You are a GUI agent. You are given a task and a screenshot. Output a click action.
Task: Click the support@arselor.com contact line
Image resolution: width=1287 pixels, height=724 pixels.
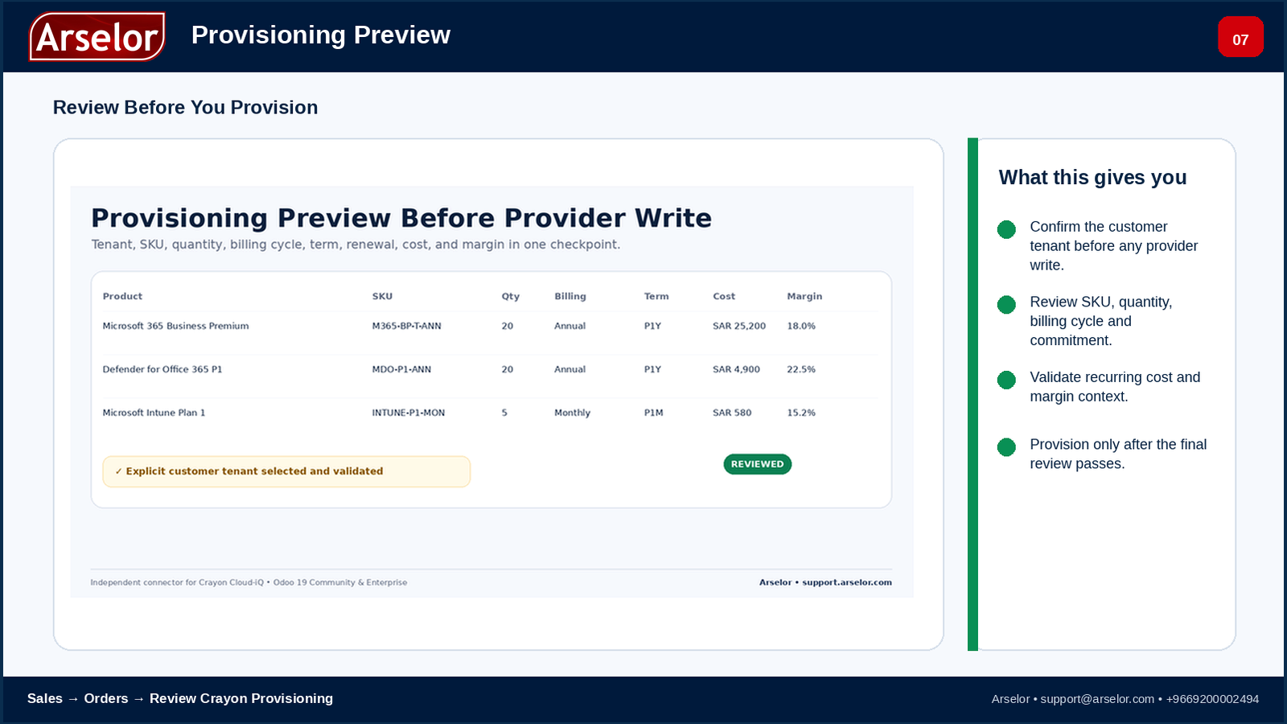click(x=1125, y=699)
